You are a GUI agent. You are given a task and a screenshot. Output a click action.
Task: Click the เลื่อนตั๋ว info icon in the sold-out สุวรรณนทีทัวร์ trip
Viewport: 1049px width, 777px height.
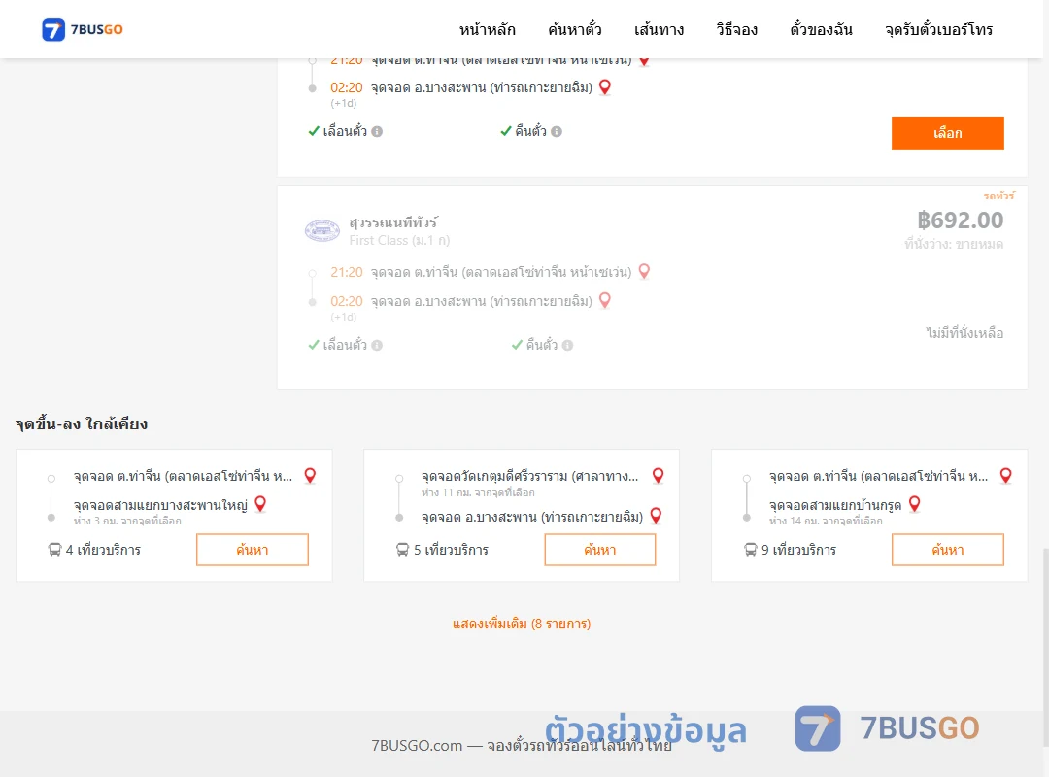point(377,346)
